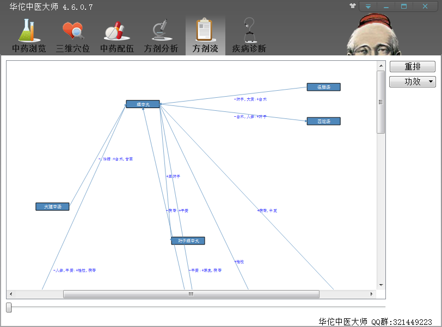
Task: Click the skin shirt icon in title bar
Action: (x=353, y=7)
